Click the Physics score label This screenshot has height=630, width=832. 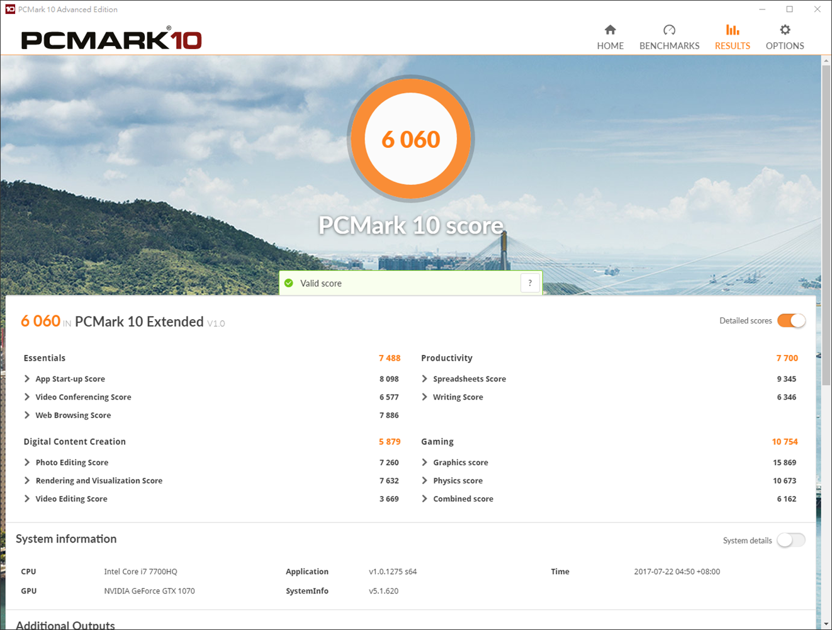click(x=458, y=481)
